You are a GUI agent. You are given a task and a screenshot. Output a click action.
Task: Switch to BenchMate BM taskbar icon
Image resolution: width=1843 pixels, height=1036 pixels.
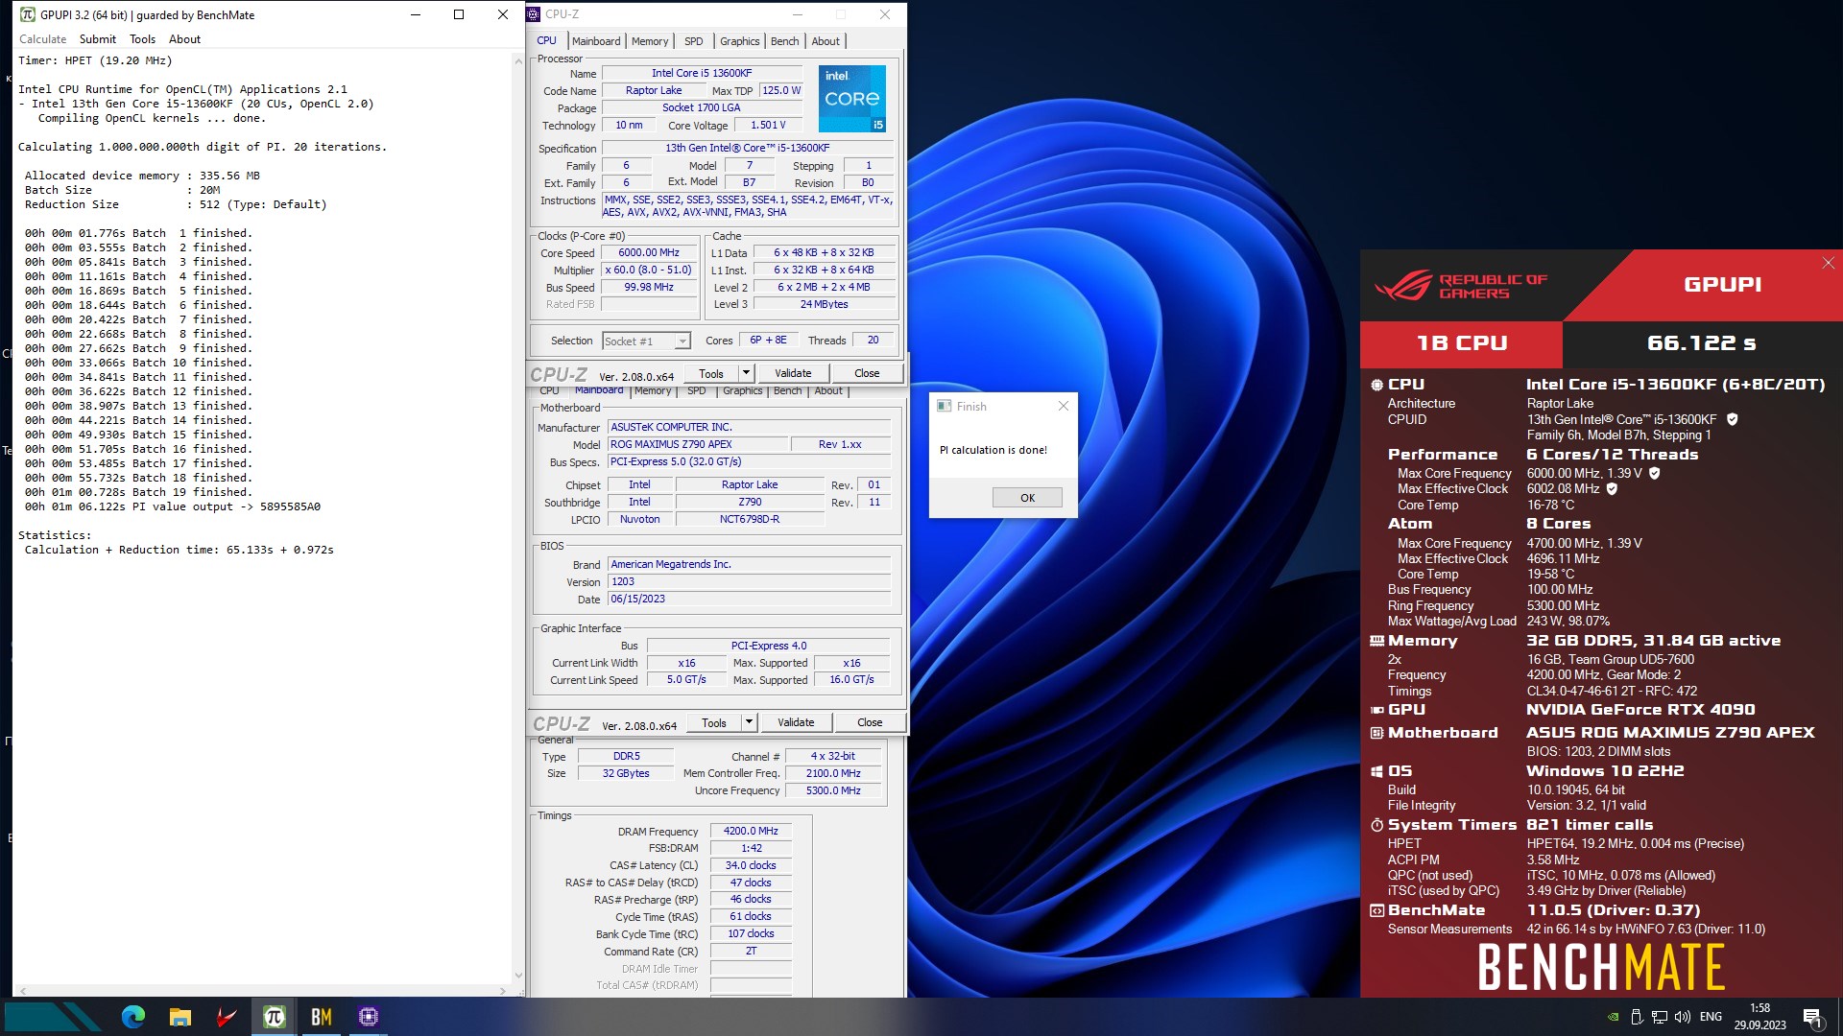pyautogui.click(x=321, y=1017)
